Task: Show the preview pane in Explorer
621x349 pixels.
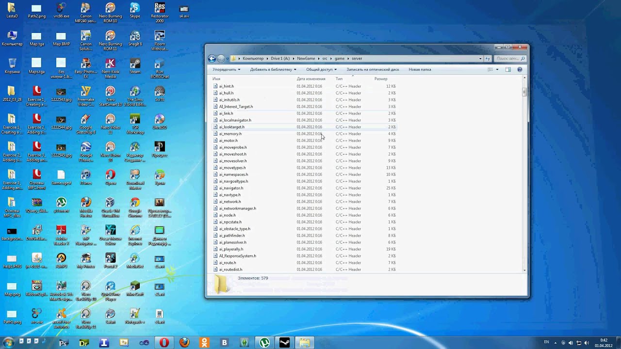Action: 508,69
